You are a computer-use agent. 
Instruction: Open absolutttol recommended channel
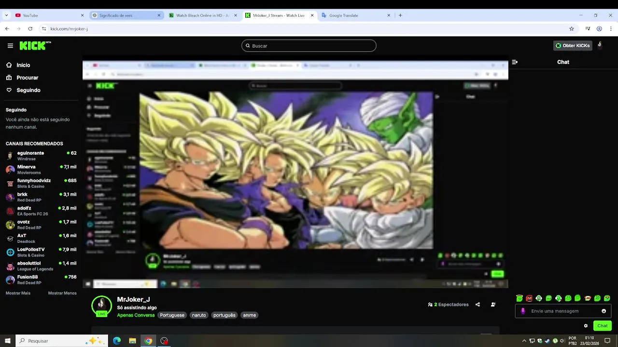[41, 266]
